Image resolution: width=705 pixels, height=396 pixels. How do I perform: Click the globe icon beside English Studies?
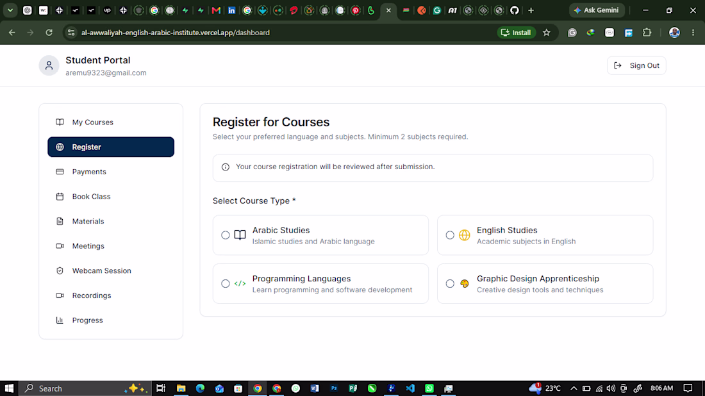(465, 235)
